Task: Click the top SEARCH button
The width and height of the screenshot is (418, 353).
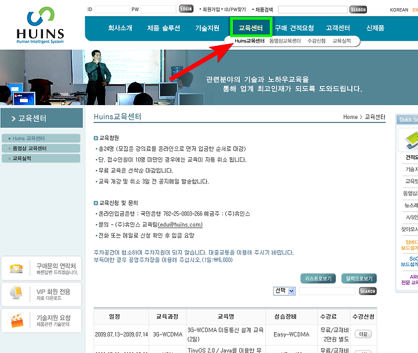Action: click(358, 10)
